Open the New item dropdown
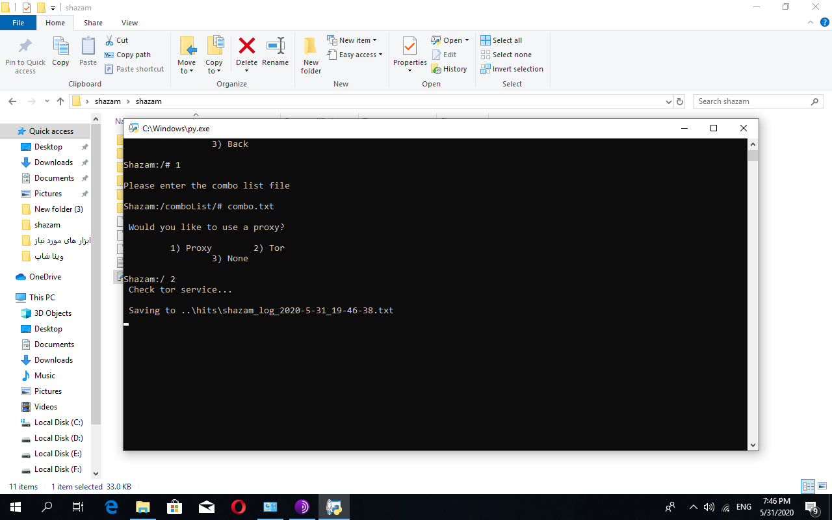 [352, 40]
